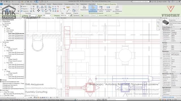Click the Create similar icon
Image resolution: width=181 pixels, height=101 pixels.
[74, 11]
